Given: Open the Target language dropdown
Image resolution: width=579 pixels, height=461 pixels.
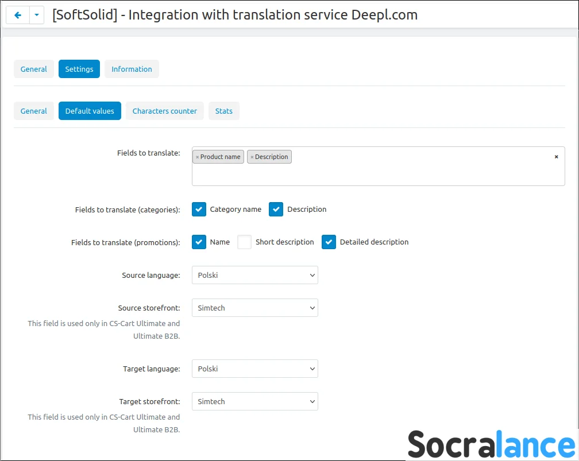Looking at the screenshot, I should (254, 369).
